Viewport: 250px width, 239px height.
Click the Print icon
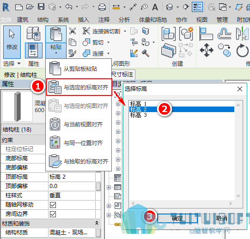pos(102,7)
